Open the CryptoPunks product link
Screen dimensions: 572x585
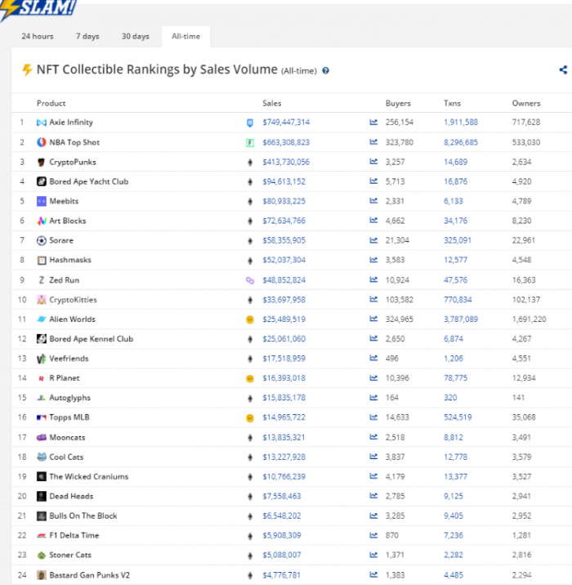(x=73, y=162)
